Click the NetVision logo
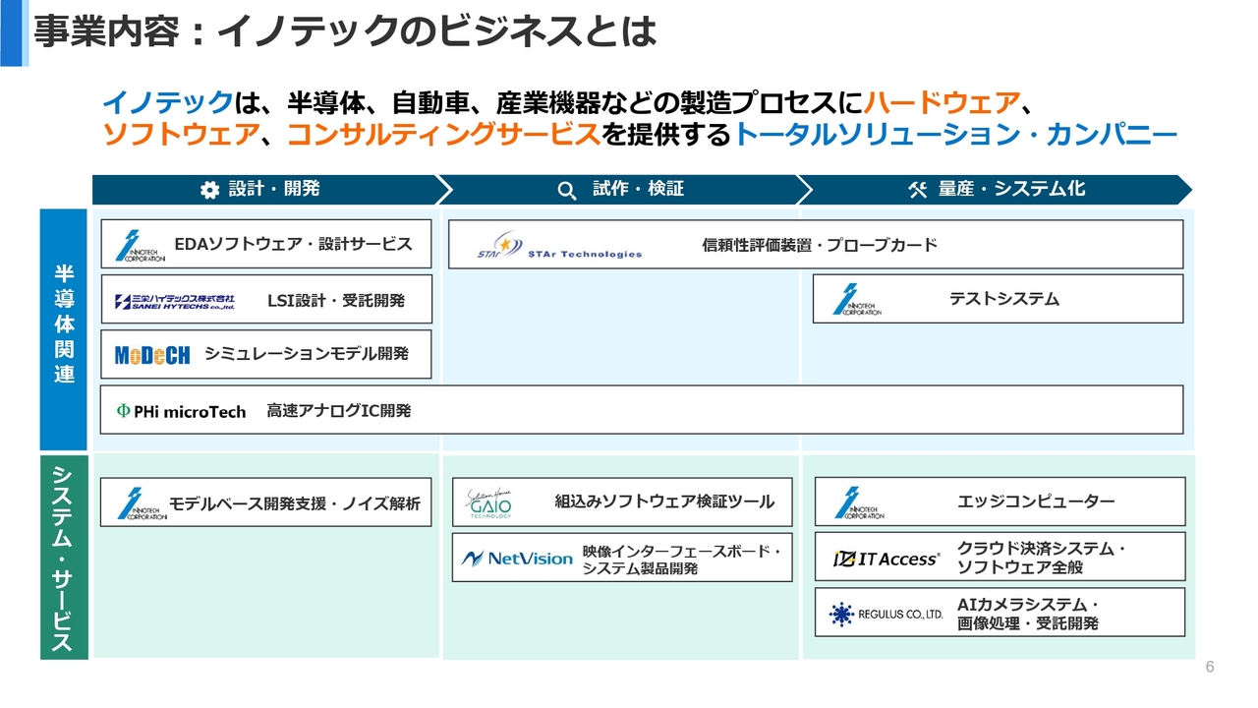Viewport: 1258px width, 708px height. (517, 559)
